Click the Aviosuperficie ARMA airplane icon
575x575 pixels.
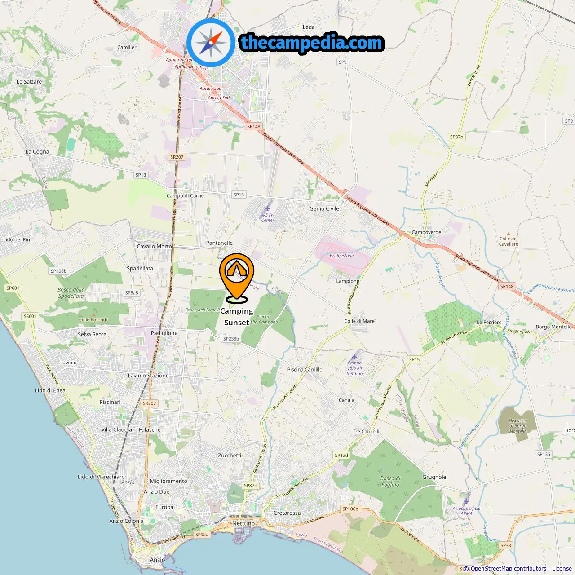(466, 501)
